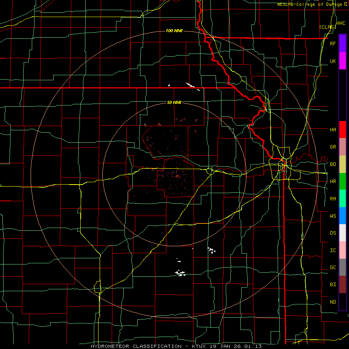The height and width of the screenshot is (349, 349).
Task: Click the DS legend label
Action: click(333, 233)
